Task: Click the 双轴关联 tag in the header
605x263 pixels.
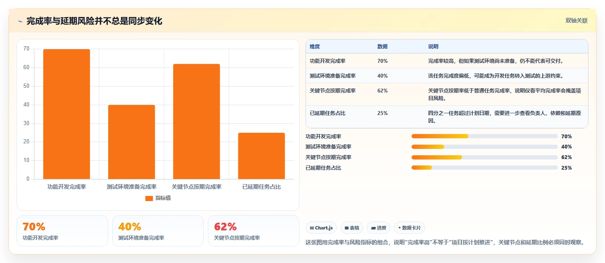Action: (577, 20)
